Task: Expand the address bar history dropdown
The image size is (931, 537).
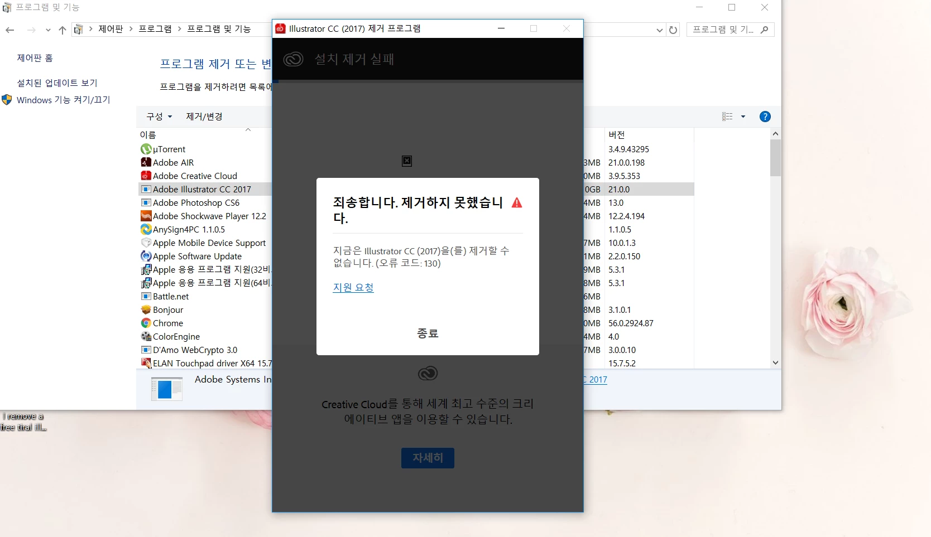Action: coord(660,30)
